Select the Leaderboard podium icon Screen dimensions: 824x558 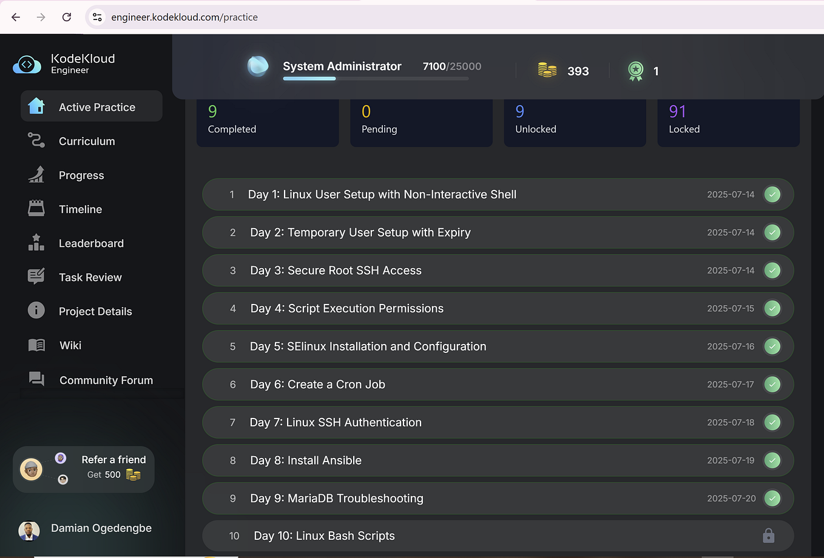click(x=36, y=243)
